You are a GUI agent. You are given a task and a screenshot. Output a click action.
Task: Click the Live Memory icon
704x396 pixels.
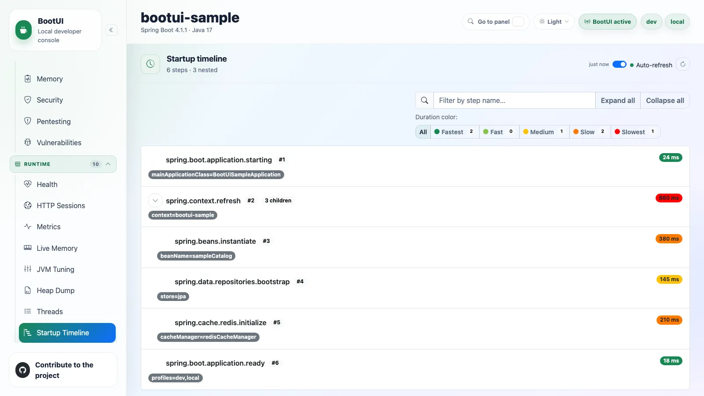(28, 248)
